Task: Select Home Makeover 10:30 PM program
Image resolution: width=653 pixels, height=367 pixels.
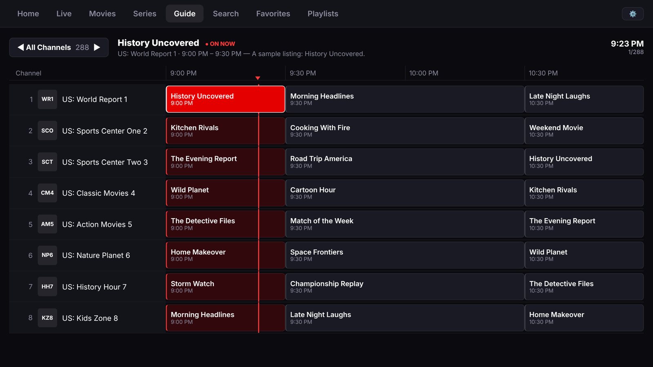Action: [x=584, y=318]
